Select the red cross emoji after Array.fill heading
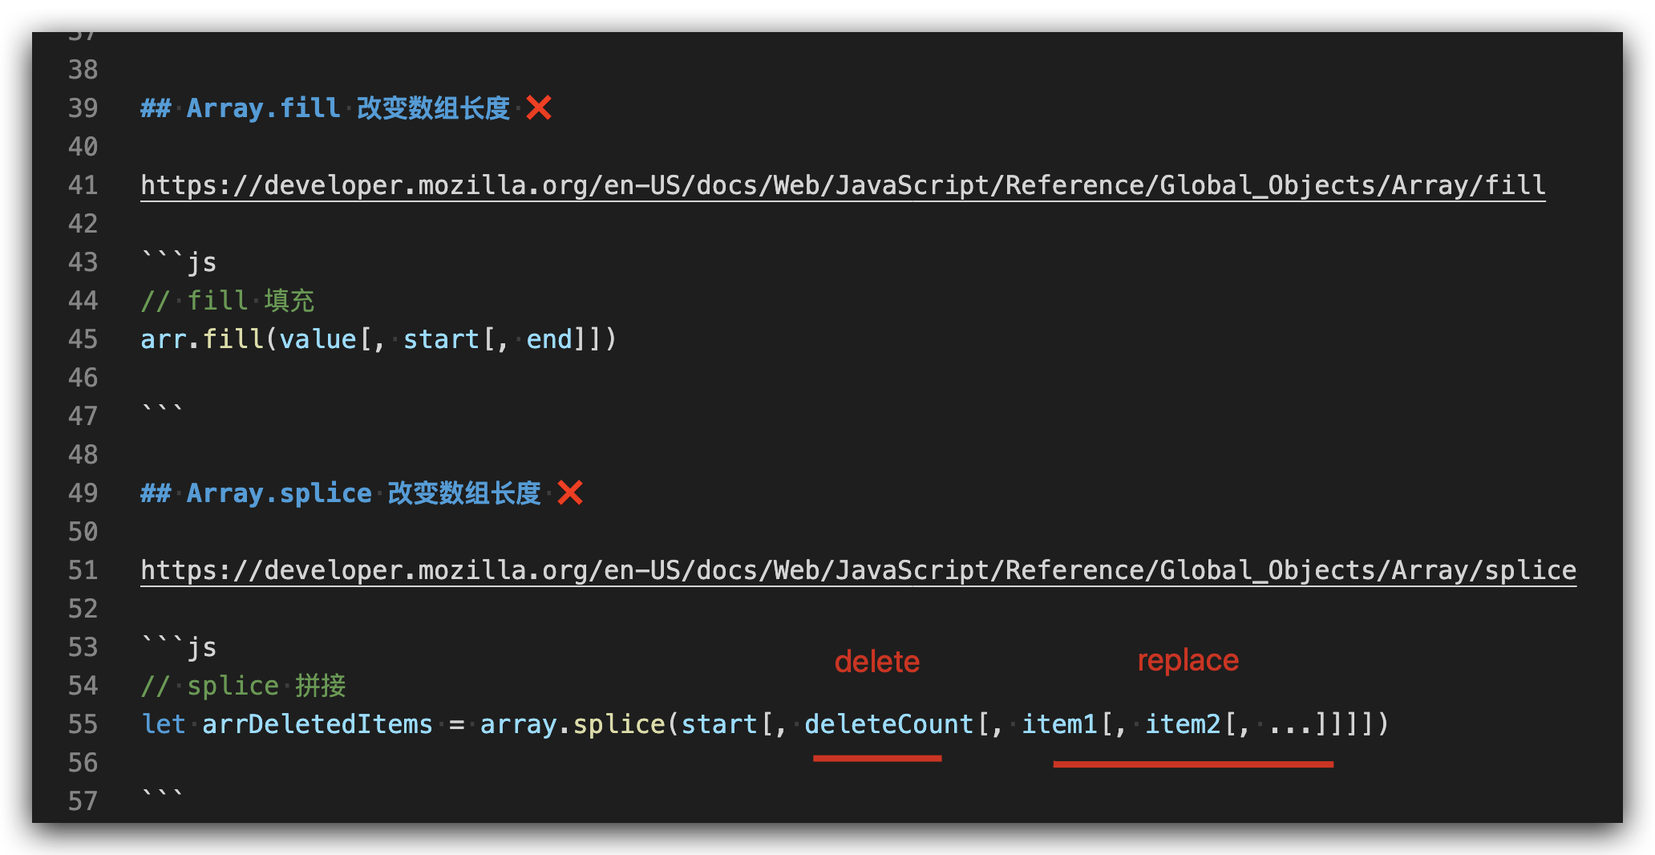 tap(539, 107)
